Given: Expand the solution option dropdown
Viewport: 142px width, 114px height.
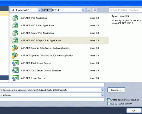Looking at the screenshot, I should (x=102, y=95).
